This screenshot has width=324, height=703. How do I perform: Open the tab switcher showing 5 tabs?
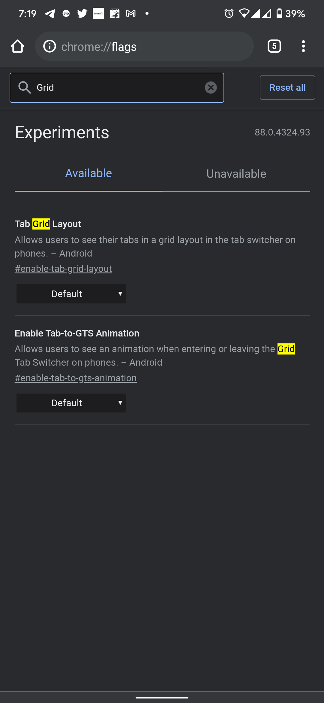point(274,46)
